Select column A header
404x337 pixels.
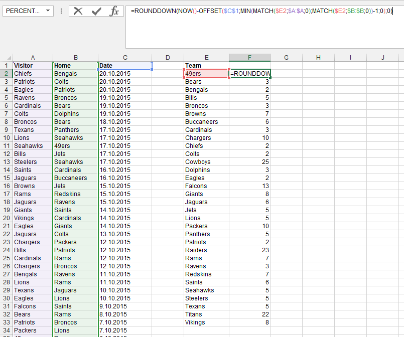point(33,58)
